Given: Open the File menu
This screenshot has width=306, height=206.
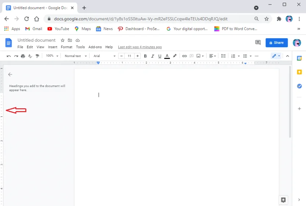Looking at the screenshot, I should tap(20, 47).
